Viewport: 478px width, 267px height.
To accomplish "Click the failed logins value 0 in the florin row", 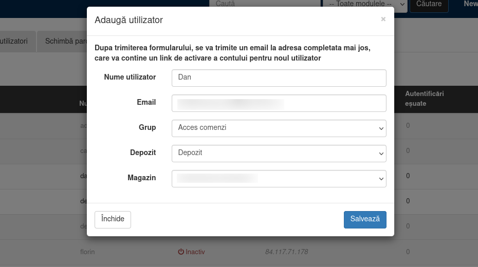I will pyautogui.click(x=408, y=252).
